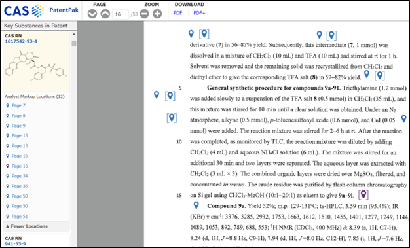
Task: Go to next page with down arrow
Action: 92,14
